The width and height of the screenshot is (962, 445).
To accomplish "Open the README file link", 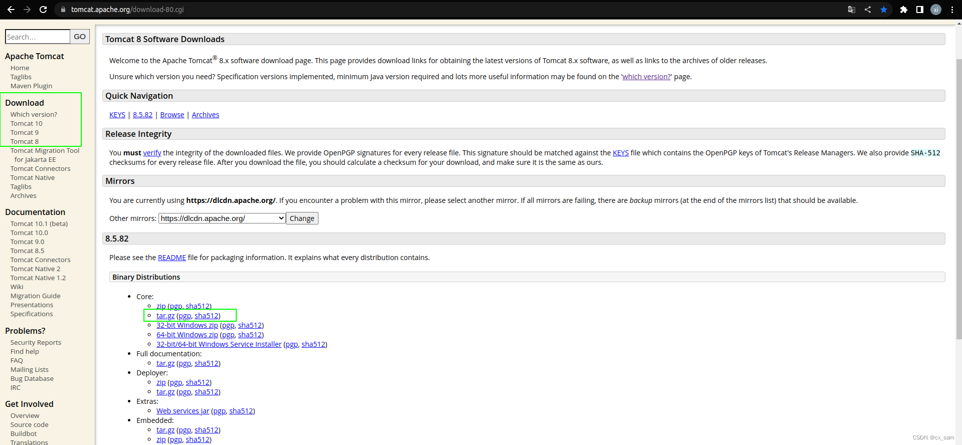I will 172,258.
